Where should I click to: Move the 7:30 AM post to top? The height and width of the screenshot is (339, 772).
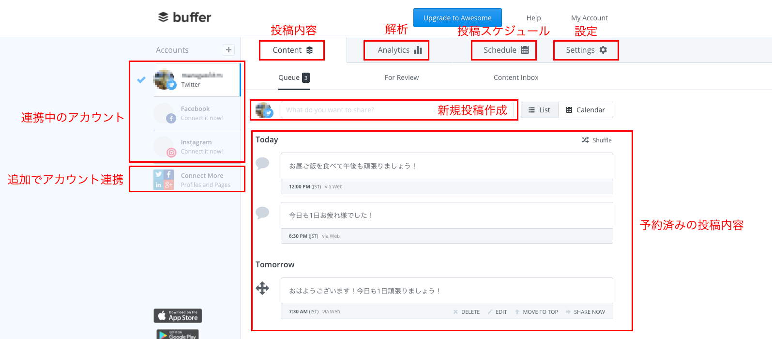pos(536,312)
